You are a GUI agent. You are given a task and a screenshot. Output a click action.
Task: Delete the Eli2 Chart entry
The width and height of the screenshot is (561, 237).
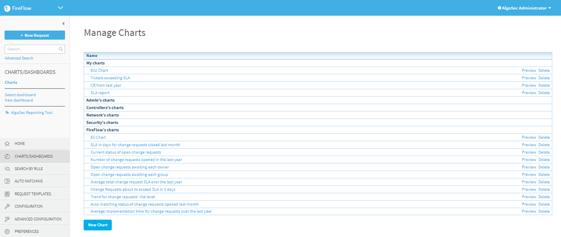coord(544,71)
